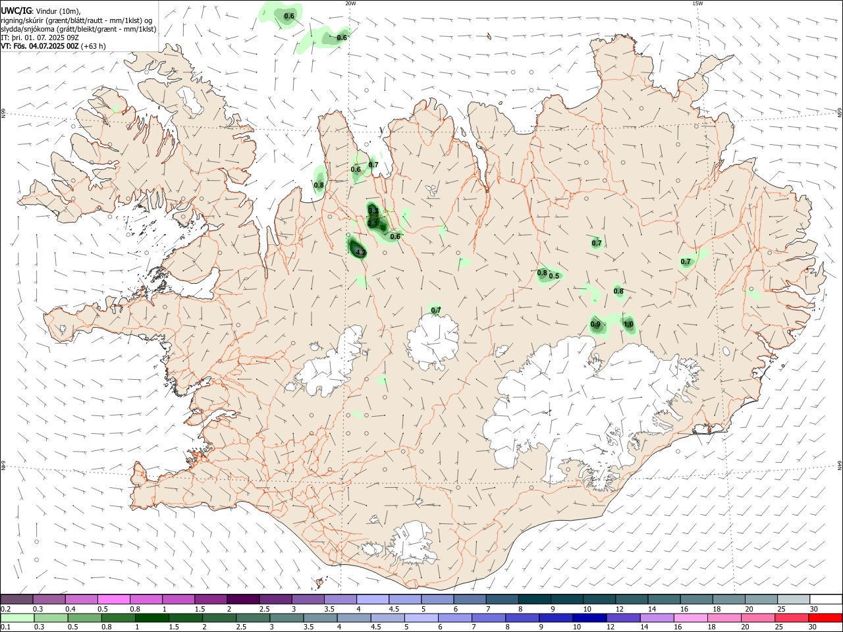Click the UWC/IG title text

point(16,11)
